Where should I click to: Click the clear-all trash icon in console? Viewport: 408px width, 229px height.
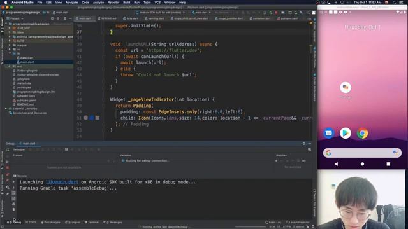pos(14,209)
